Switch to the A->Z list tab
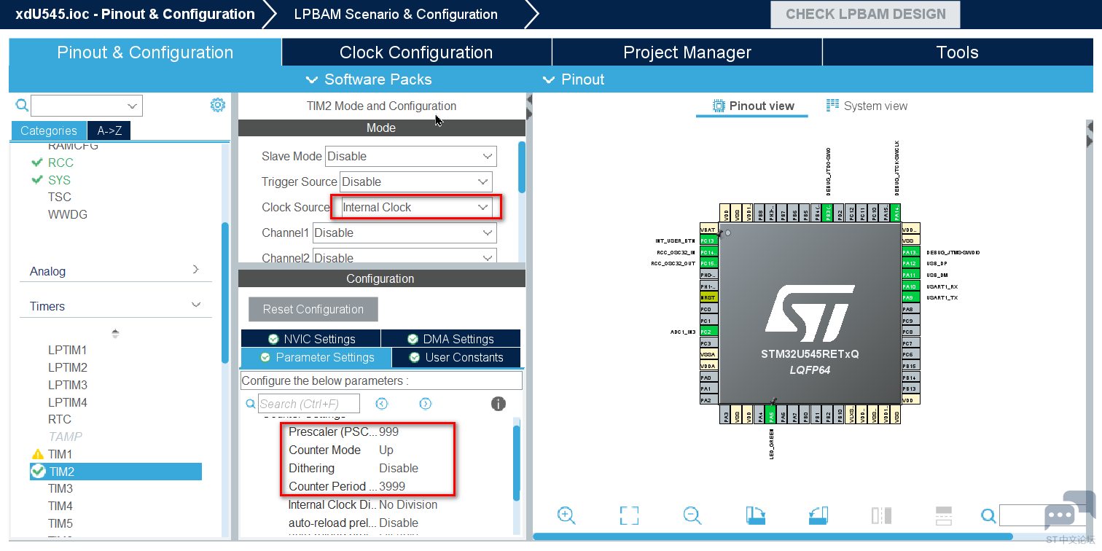Viewport: 1102px width, 551px height. click(109, 130)
